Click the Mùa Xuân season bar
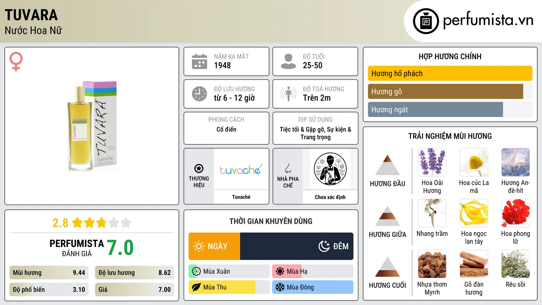The image size is (542, 305). pyautogui.click(x=229, y=271)
